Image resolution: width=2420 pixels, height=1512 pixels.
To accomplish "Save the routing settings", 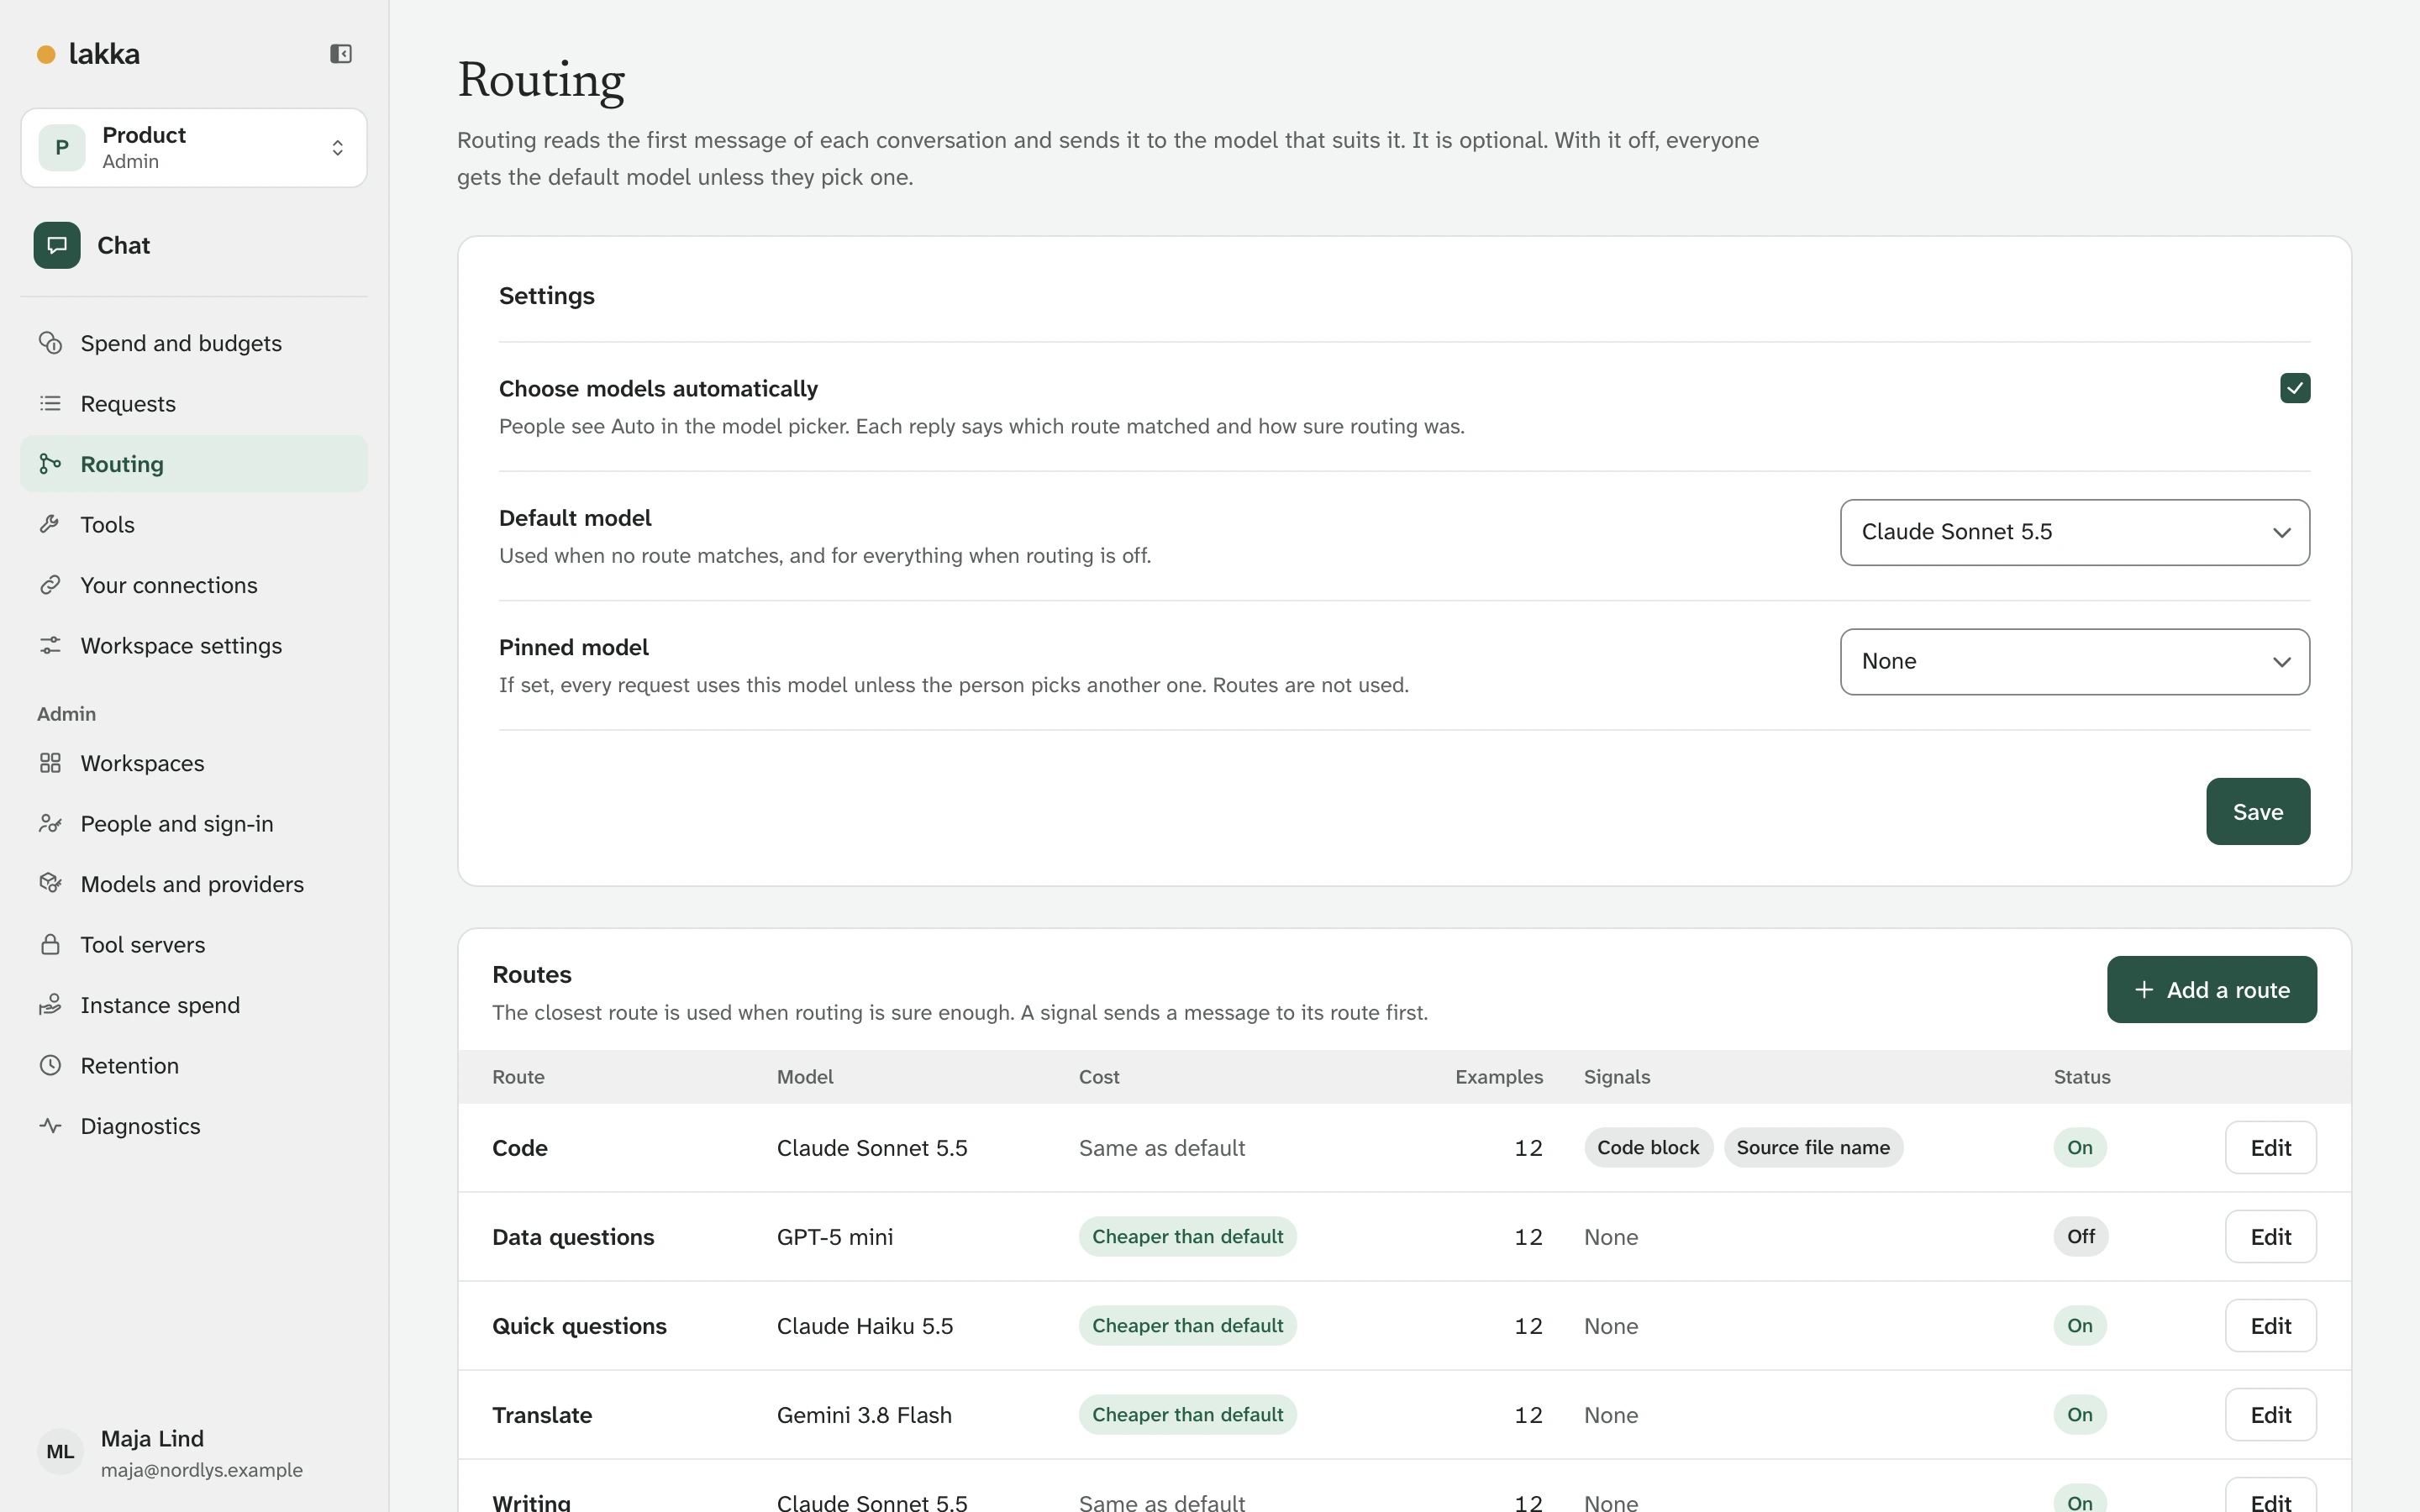I will coord(2258,812).
